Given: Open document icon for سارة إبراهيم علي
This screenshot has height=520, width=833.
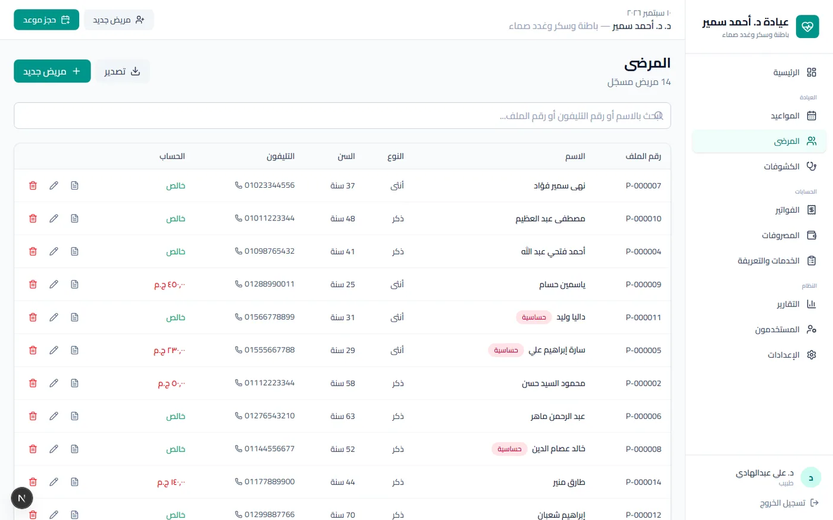Looking at the screenshot, I should point(74,350).
